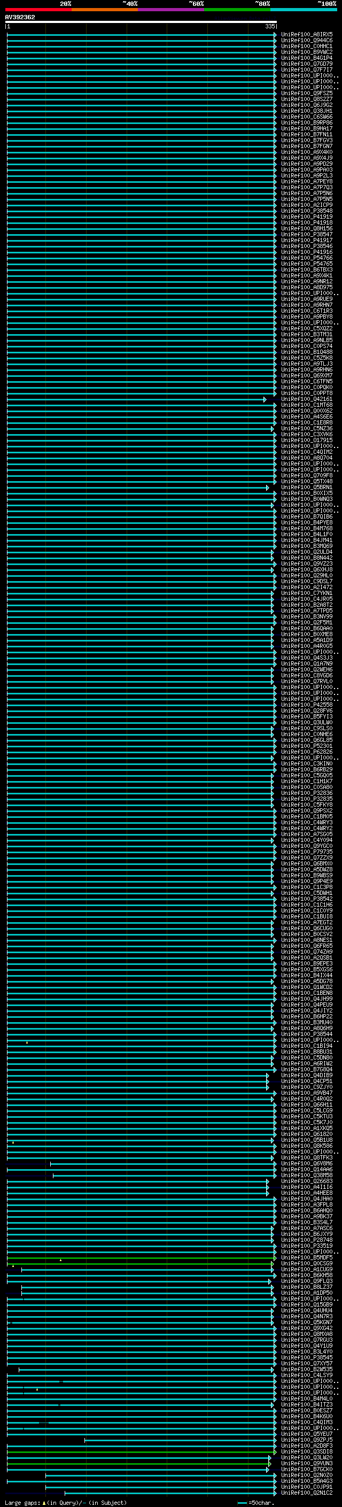The image size is (342, 1507).
Task: Click label UniRef100_C3KIN0
Action: [x=307, y=763]
